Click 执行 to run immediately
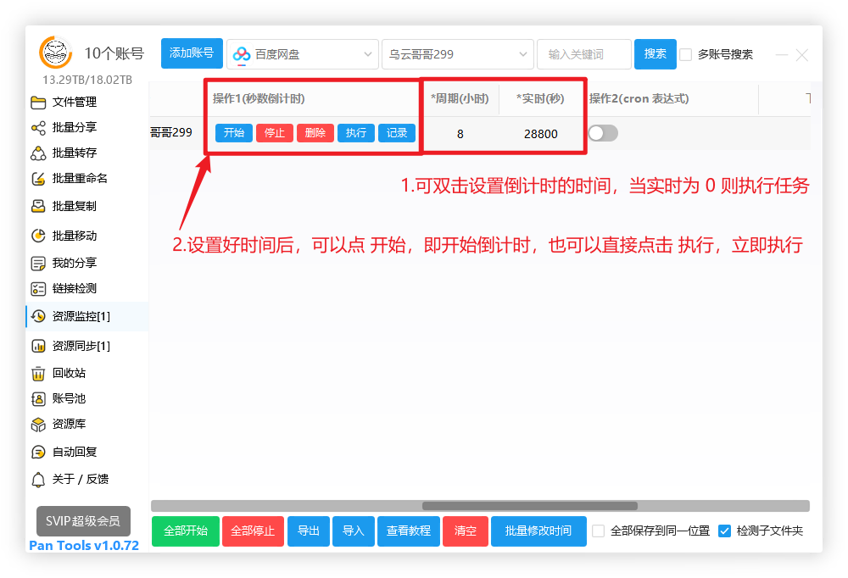The height and width of the screenshot is (578, 848). (x=356, y=133)
